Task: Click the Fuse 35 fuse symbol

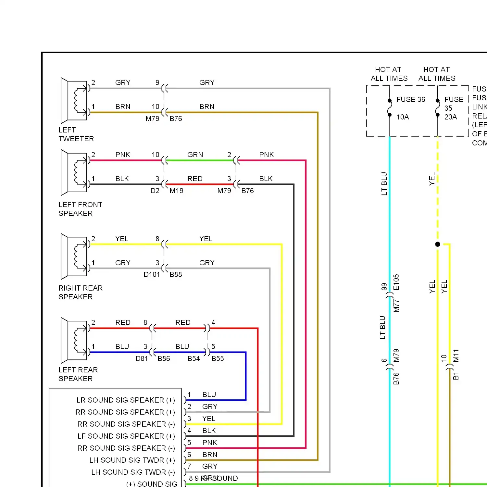Action: [438, 107]
